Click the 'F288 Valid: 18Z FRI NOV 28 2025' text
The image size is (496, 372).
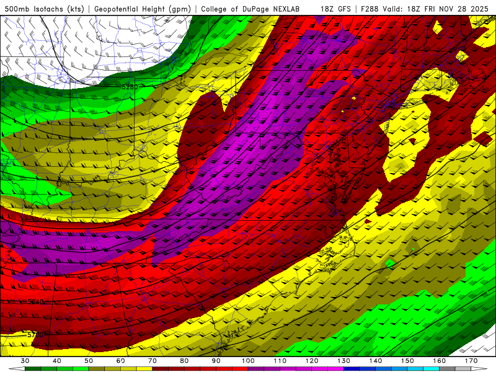point(425,9)
